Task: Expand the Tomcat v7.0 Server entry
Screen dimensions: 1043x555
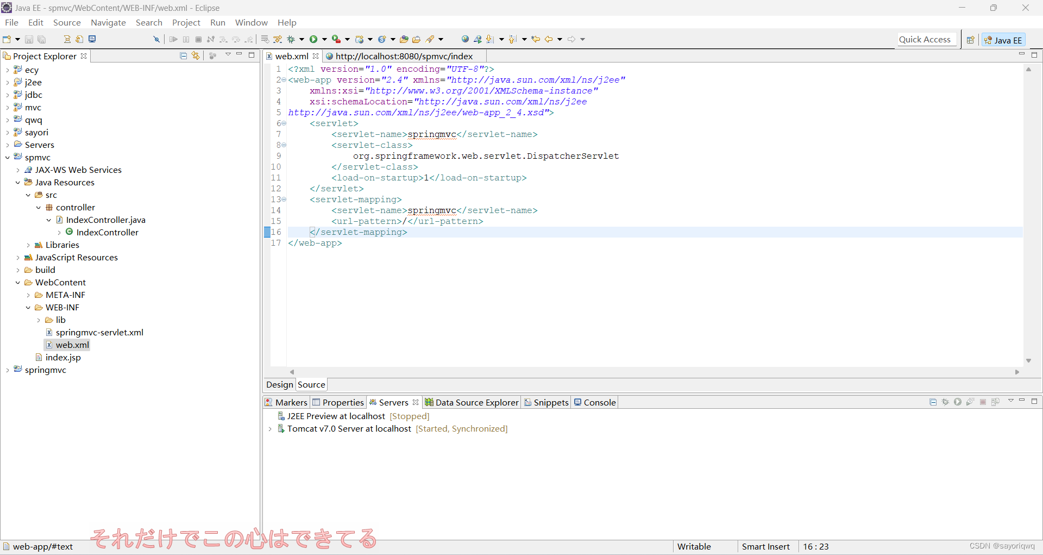Action: click(270, 429)
